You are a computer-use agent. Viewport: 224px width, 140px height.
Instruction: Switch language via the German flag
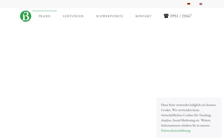click(x=189, y=4)
